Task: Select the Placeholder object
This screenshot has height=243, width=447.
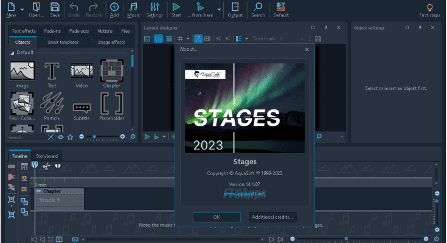Action: click(x=111, y=106)
